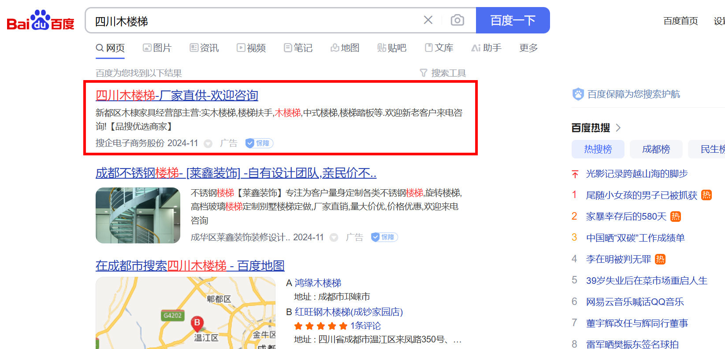Expand dropdown arrow next to 成华区莱鑫装饰 date
The width and height of the screenshot is (725, 349).
click(x=334, y=238)
